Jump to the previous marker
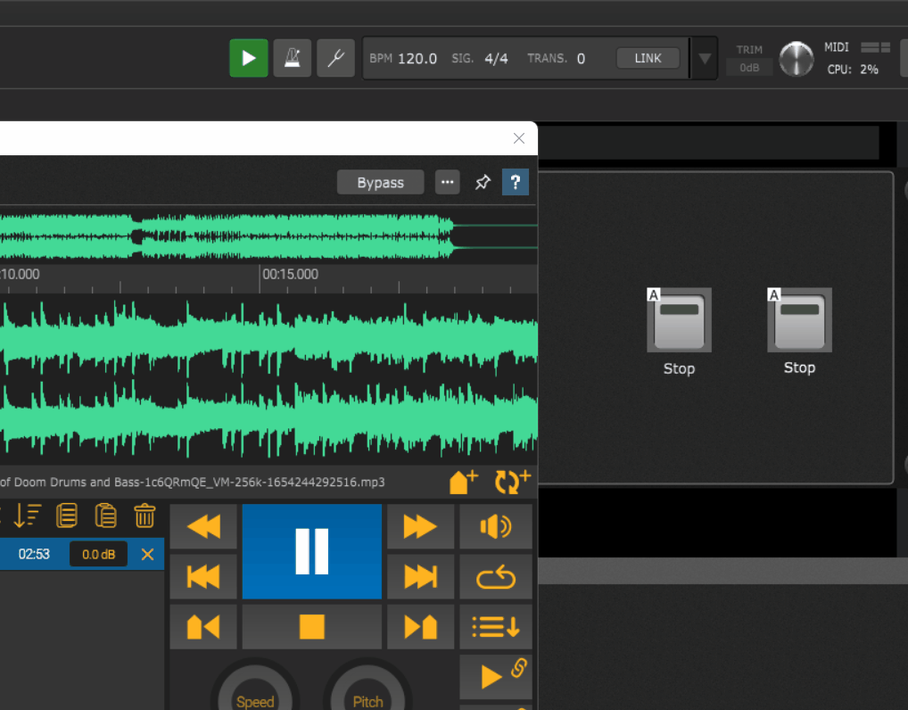Image resolution: width=908 pixels, height=710 pixels. pyautogui.click(x=203, y=627)
